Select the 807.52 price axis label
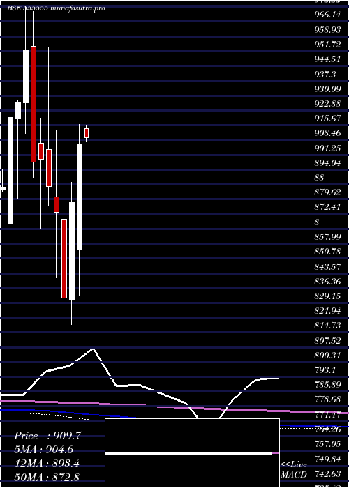The width and height of the screenshot is (349, 488). (x=327, y=341)
